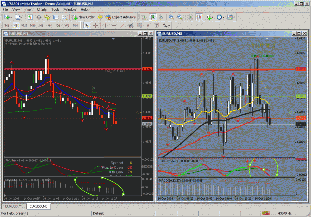Show the Terminal window icon
The image size is (311, 217).
point(56,17)
